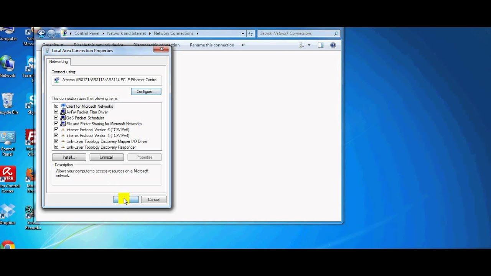Screen dimensions: 491x276
Task: Click the Change your view icon
Action: (x=302, y=45)
